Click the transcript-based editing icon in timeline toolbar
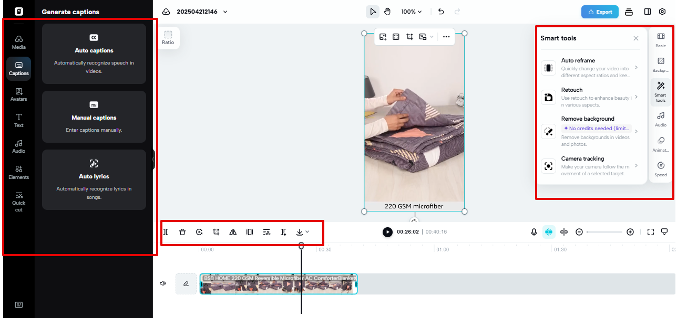This screenshot has width=677, height=318. click(x=266, y=232)
